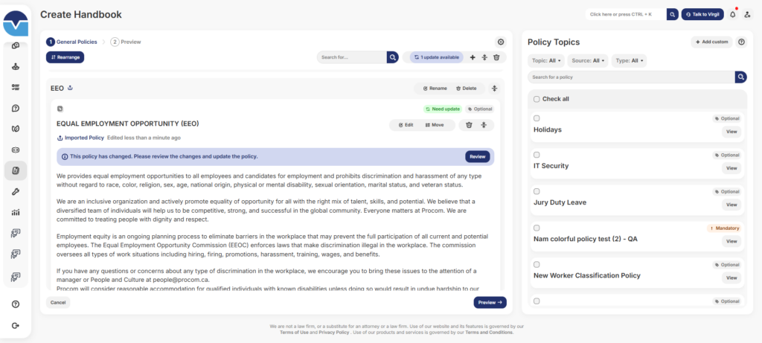Expand the Source filter dropdown
The image size is (762, 343).
pos(589,60)
